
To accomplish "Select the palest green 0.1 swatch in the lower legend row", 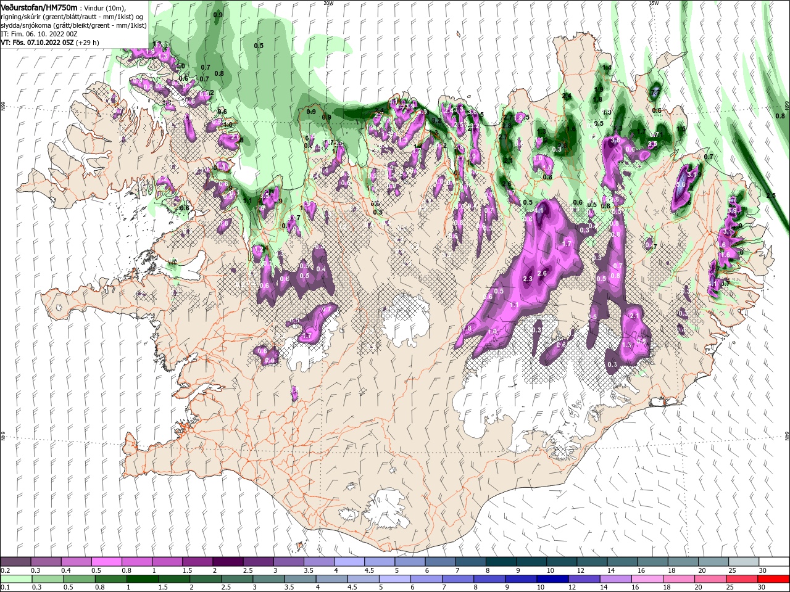I will (15, 579).
